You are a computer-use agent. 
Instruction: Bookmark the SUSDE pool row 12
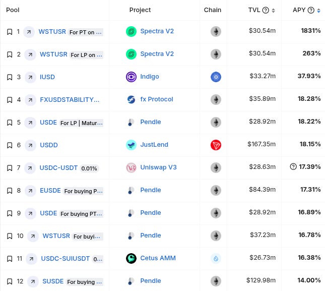click(10, 281)
